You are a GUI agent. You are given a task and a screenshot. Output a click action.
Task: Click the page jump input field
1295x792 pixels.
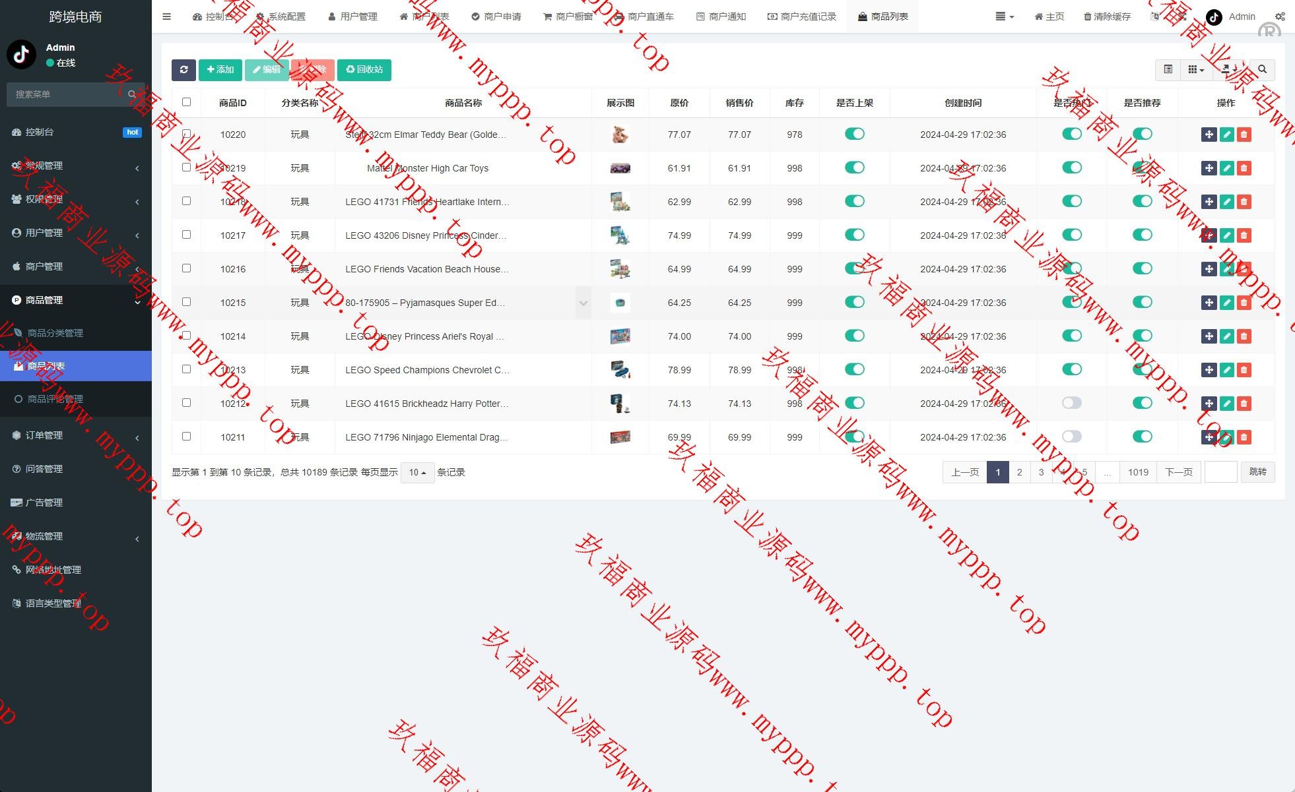1220,472
